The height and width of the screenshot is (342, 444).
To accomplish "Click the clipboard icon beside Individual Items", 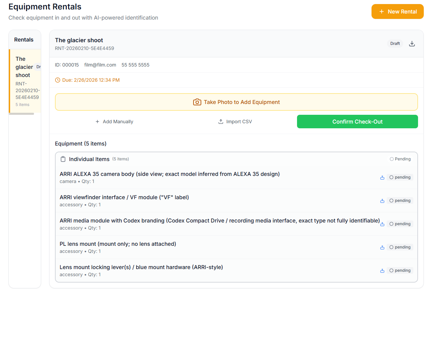I will 63,159.
